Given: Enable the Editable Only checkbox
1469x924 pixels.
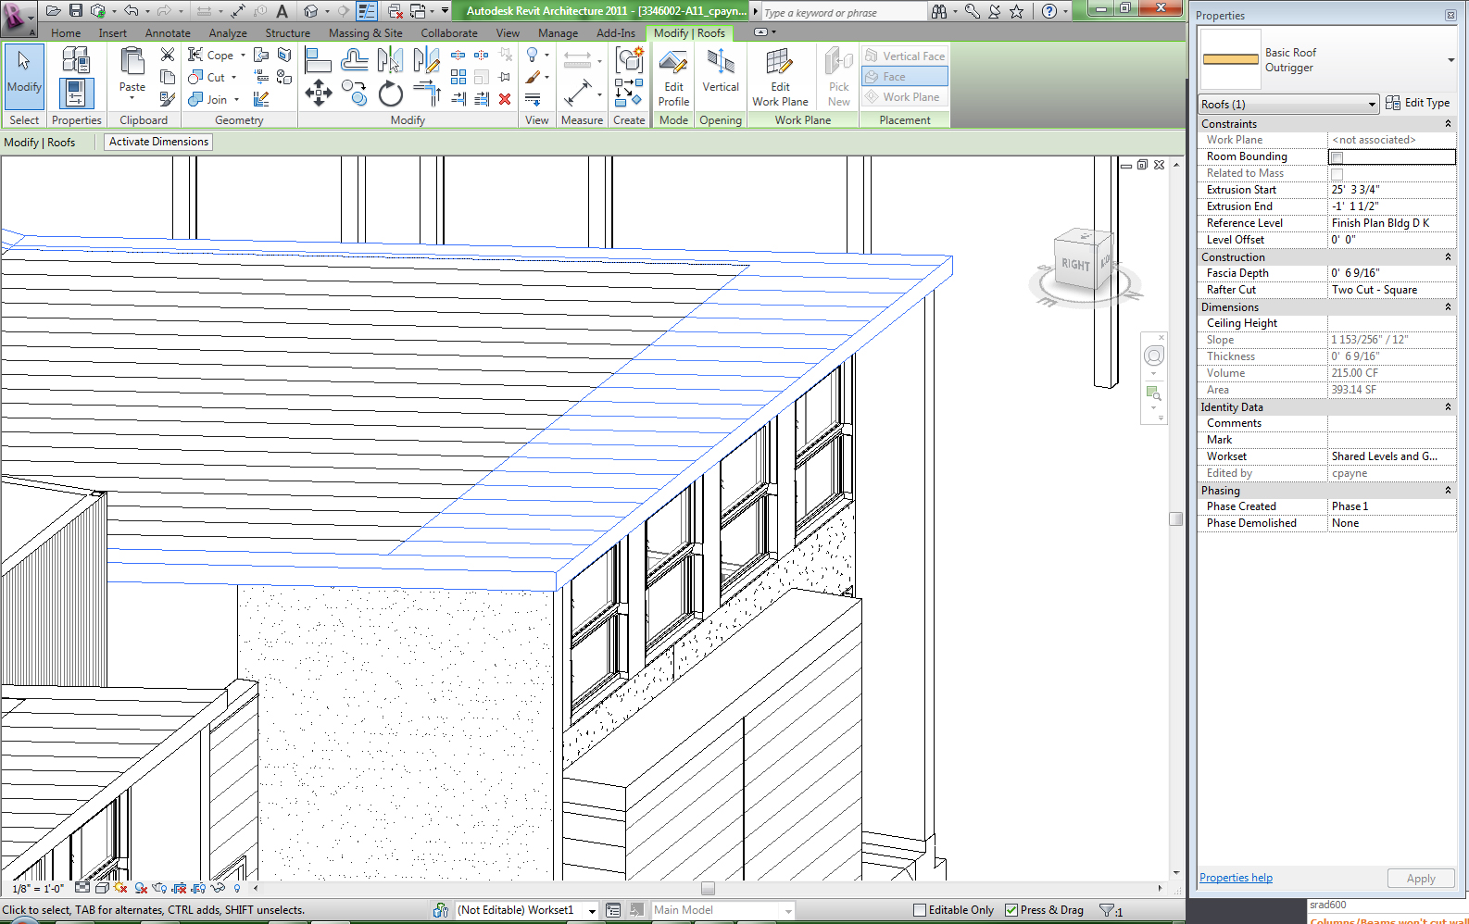Looking at the screenshot, I should coord(920,910).
